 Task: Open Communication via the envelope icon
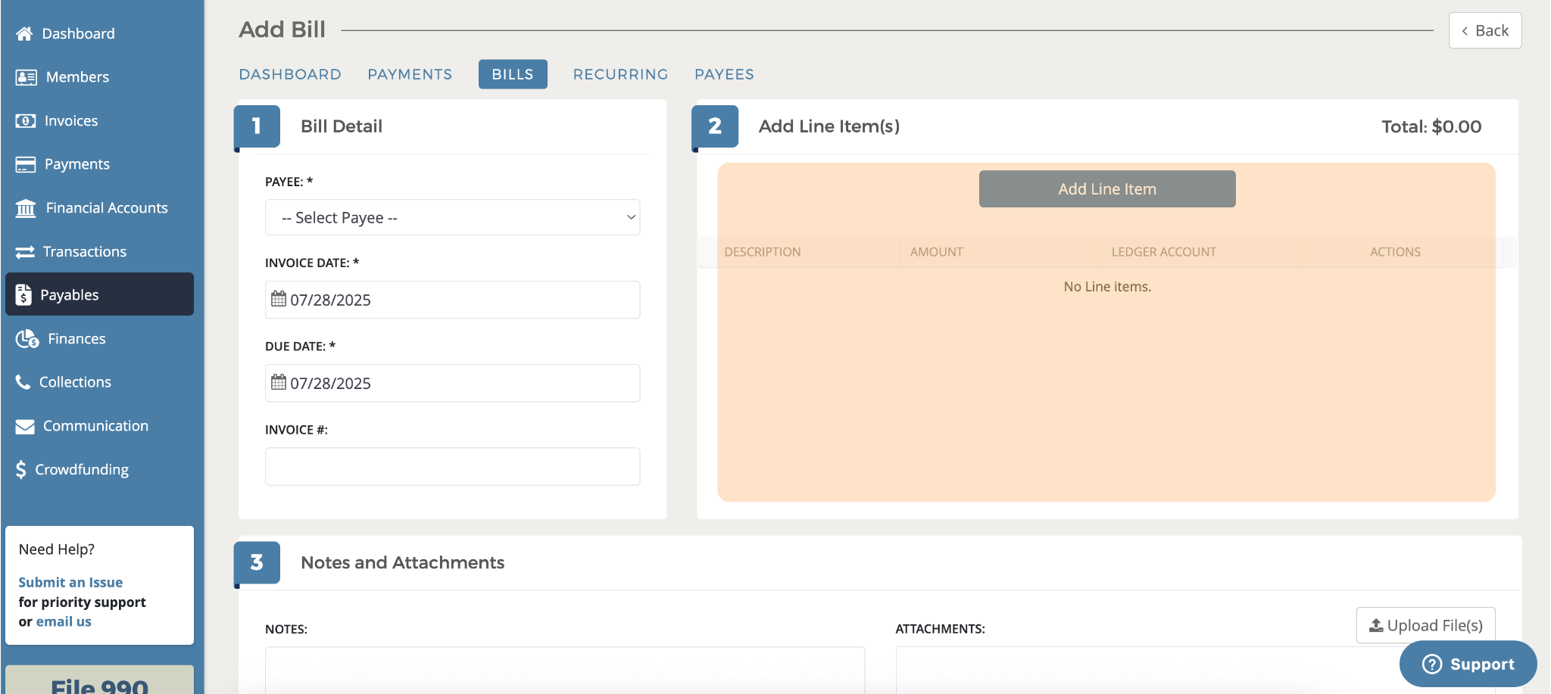(25, 427)
